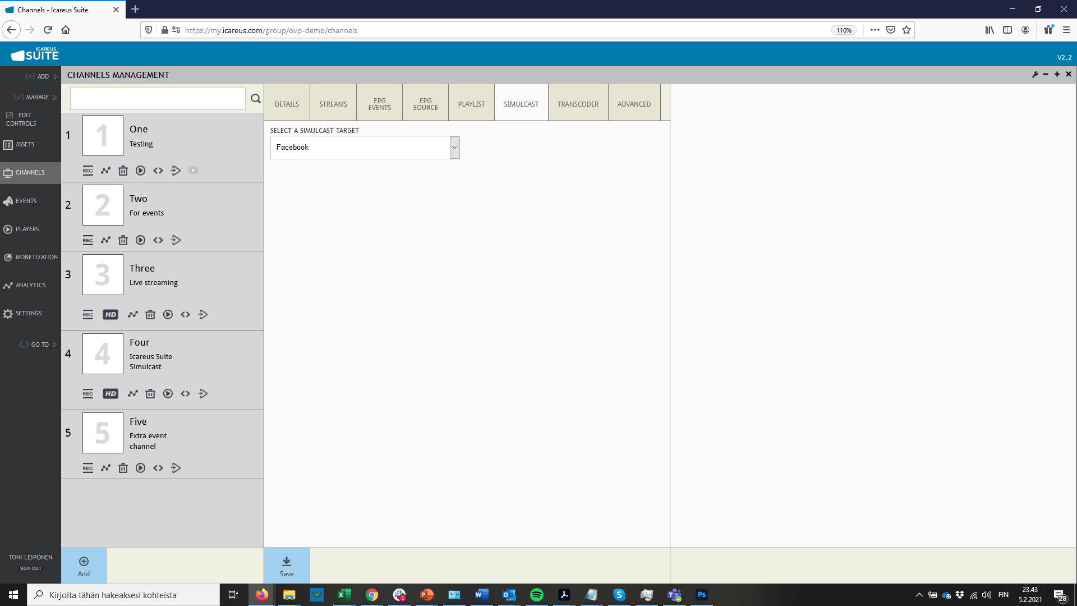Select channel Four thumbnail

tap(103, 354)
